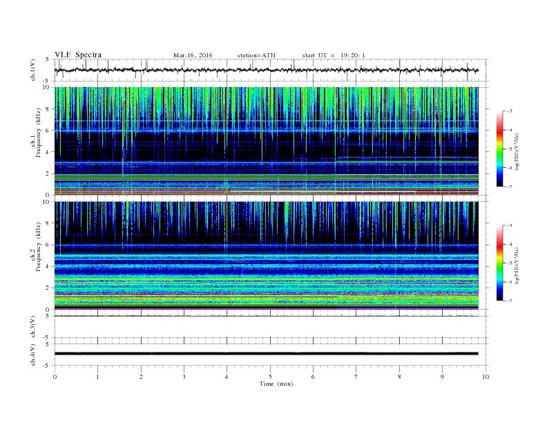Click the ch.1 'Frequency (kHz)' axis label

pos(39,133)
